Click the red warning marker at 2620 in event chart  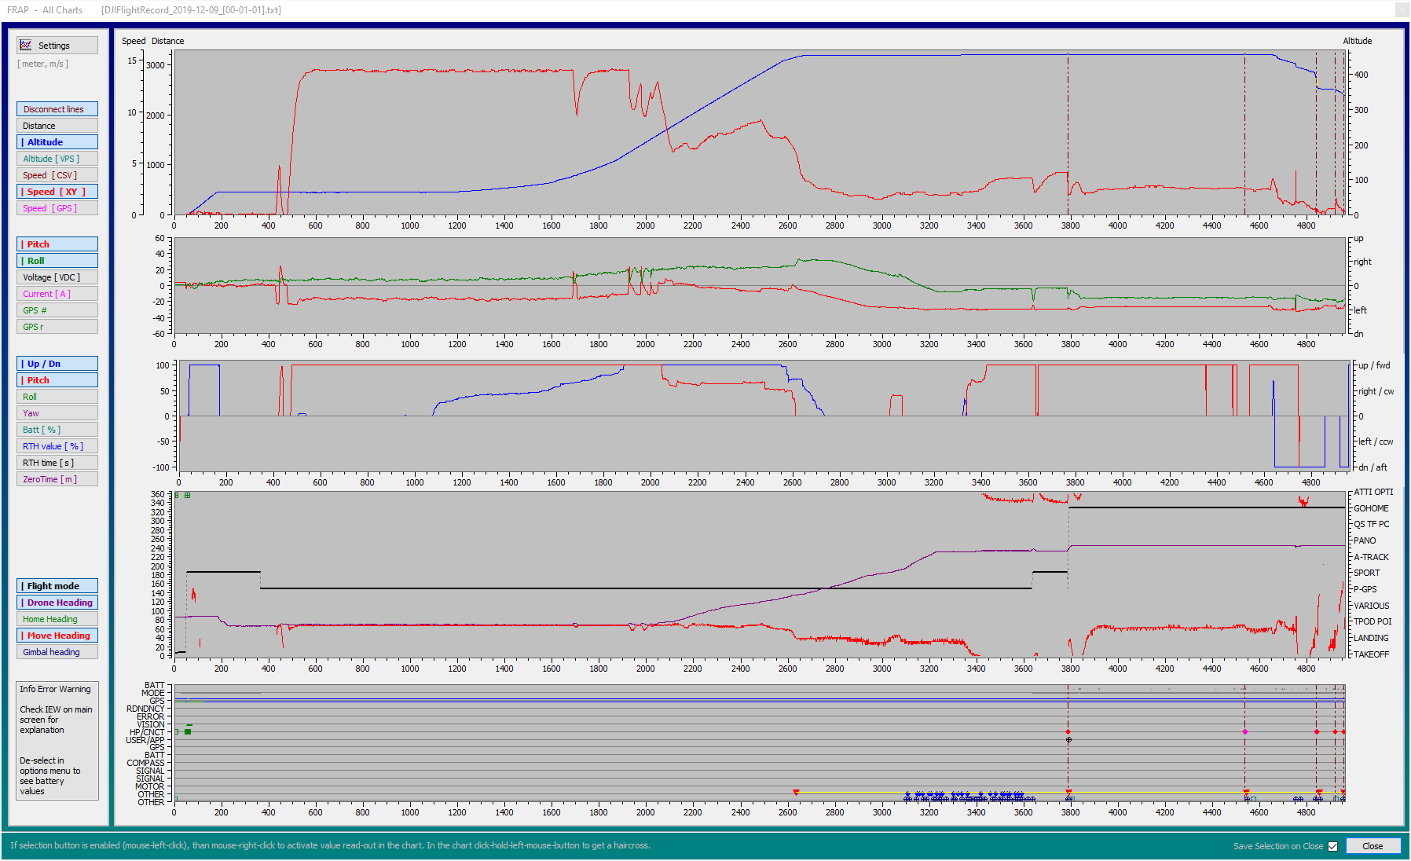pos(796,792)
